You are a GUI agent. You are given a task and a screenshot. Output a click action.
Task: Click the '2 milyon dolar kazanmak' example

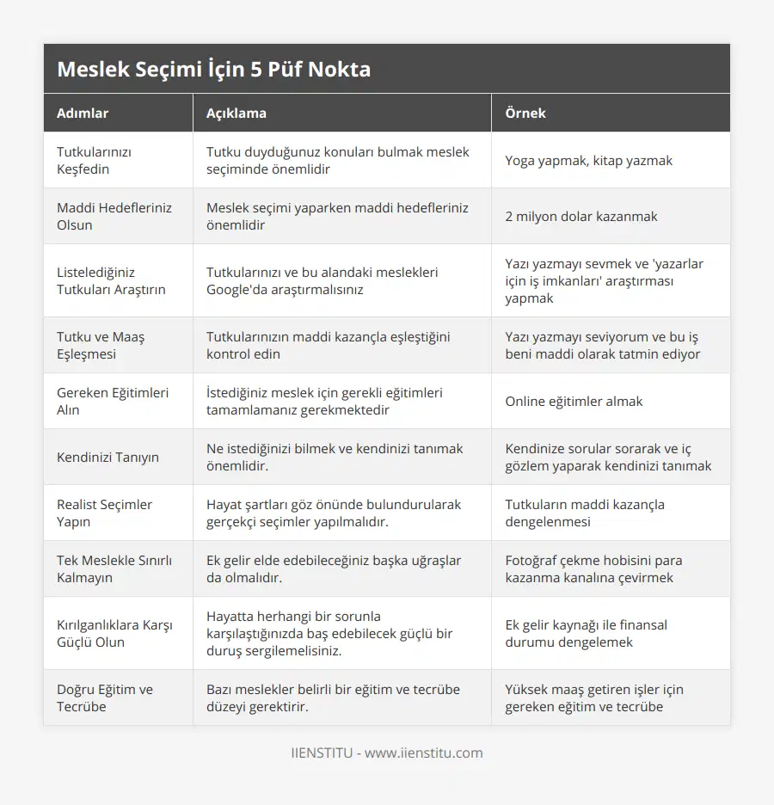pos(581,216)
